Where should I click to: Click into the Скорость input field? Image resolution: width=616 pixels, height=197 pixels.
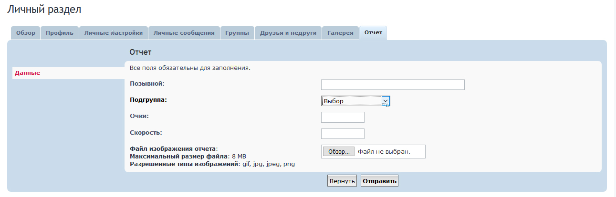coord(343,134)
